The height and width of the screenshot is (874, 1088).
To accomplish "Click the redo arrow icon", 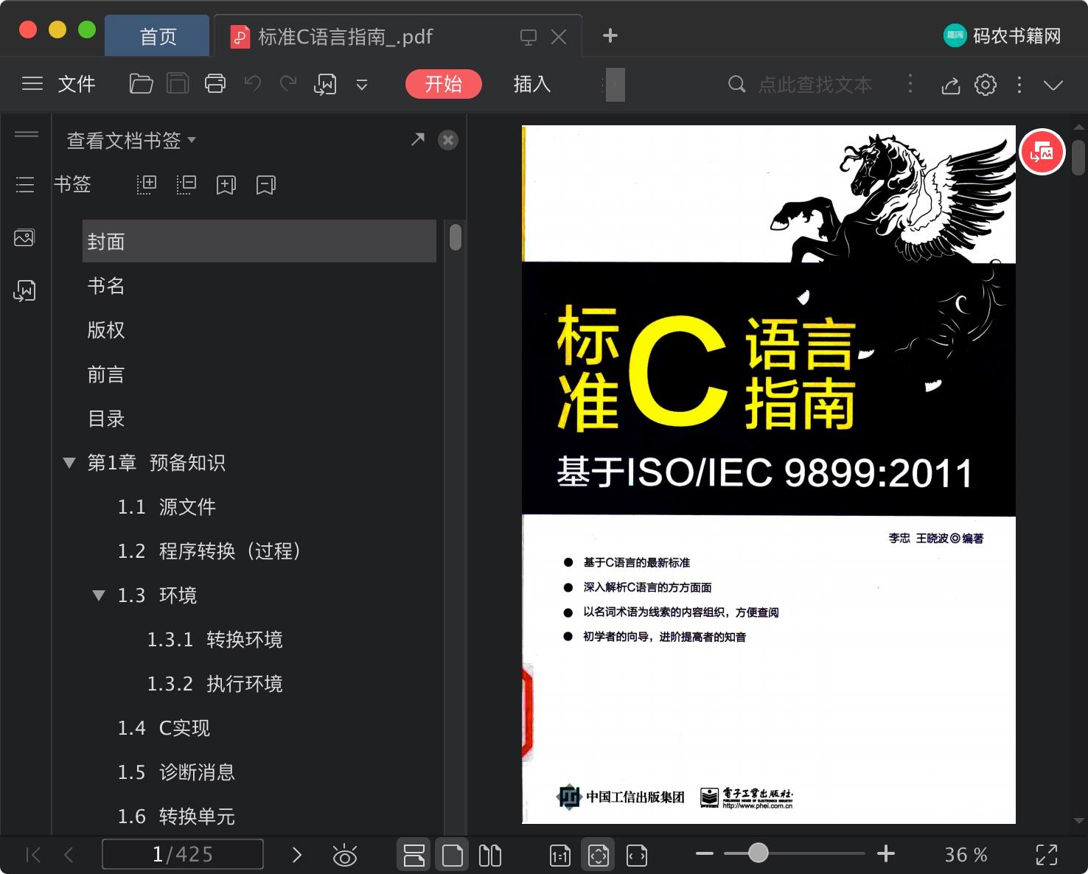I will (x=288, y=83).
